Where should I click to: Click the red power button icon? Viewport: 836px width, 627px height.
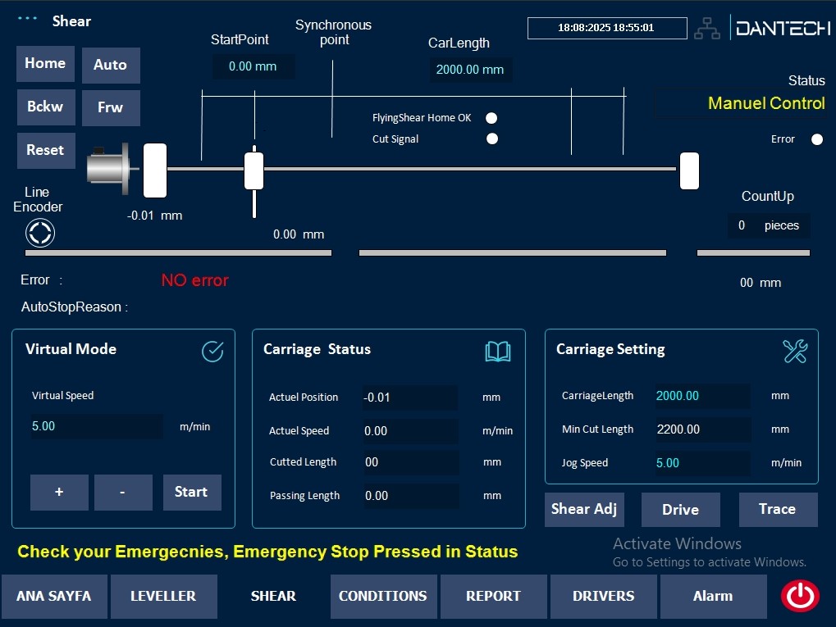(799, 596)
